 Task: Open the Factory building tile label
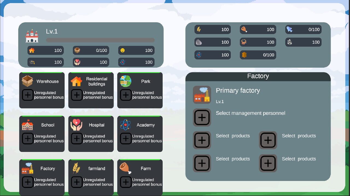[48, 169]
